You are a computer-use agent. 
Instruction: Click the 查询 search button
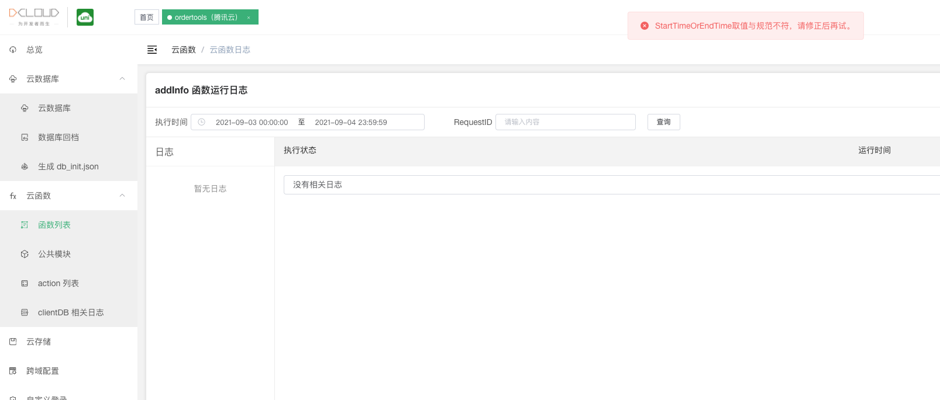[x=663, y=122]
